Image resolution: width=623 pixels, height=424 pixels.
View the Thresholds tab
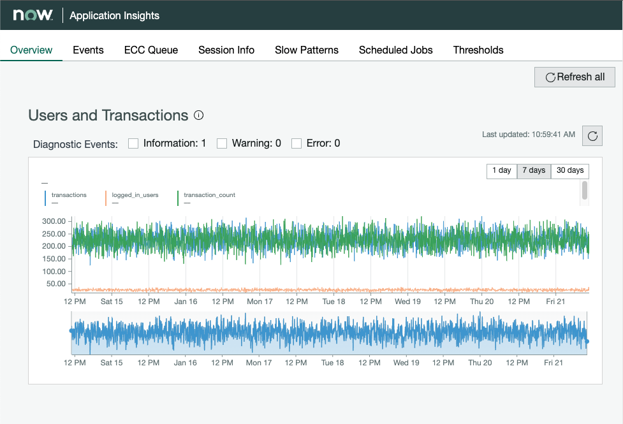point(478,50)
